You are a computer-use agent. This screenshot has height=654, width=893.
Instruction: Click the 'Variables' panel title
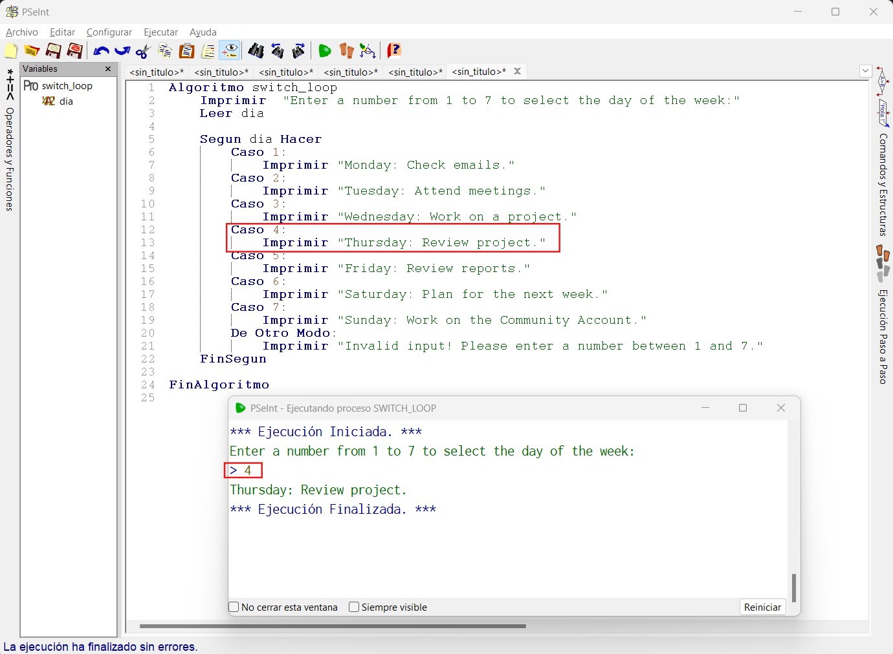coord(40,69)
